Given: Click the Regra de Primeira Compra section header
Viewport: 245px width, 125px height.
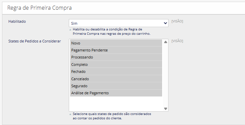Looking at the screenshot, I should (40, 8).
